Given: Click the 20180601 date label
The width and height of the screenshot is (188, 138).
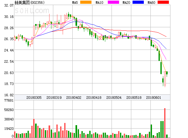Looking at the screenshot, I should coord(154,98).
